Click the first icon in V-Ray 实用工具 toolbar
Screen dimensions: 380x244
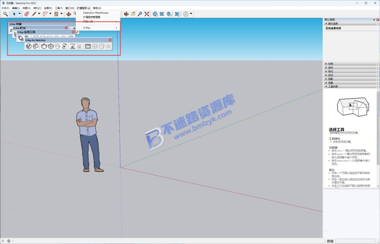point(21,38)
